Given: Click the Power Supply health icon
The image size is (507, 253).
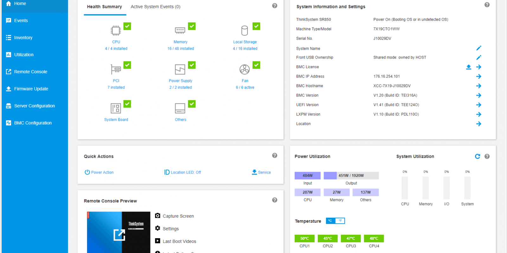Looking at the screenshot, I should (x=180, y=69).
